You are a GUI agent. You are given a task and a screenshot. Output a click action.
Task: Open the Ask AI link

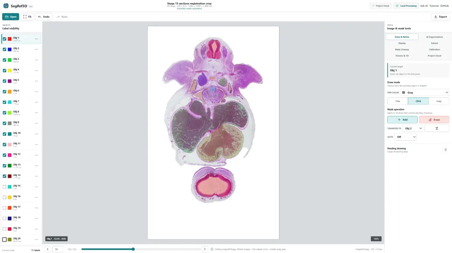pyautogui.click(x=424, y=6)
